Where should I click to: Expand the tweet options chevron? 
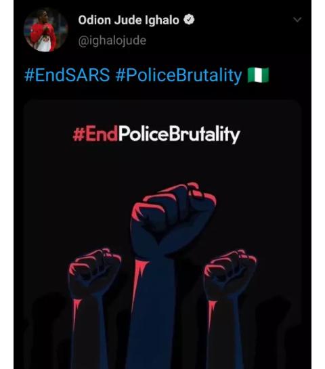click(297, 20)
